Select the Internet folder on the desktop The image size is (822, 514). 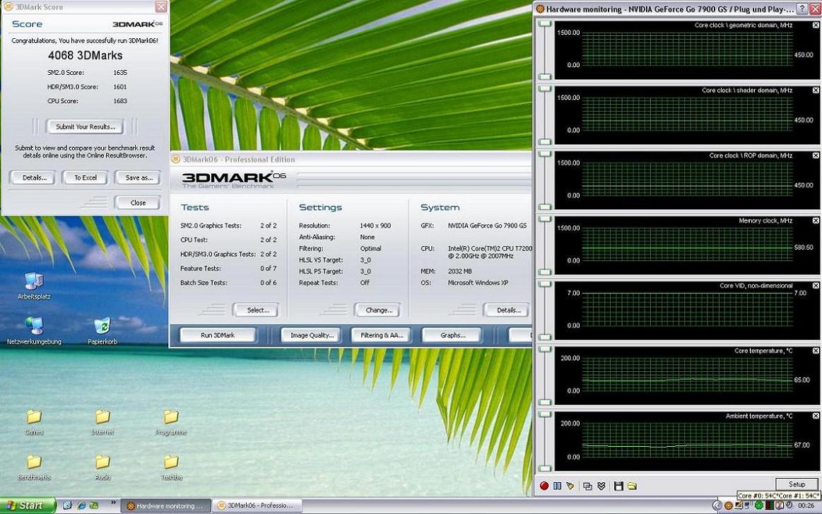[102, 421]
